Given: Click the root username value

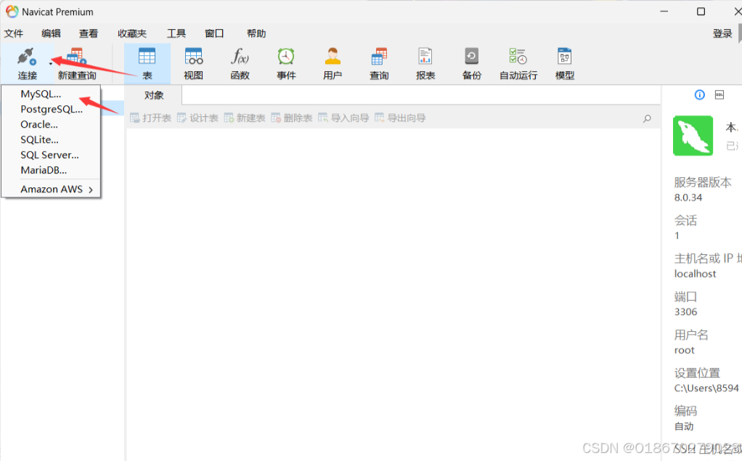Looking at the screenshot, I should pos(684,350).
